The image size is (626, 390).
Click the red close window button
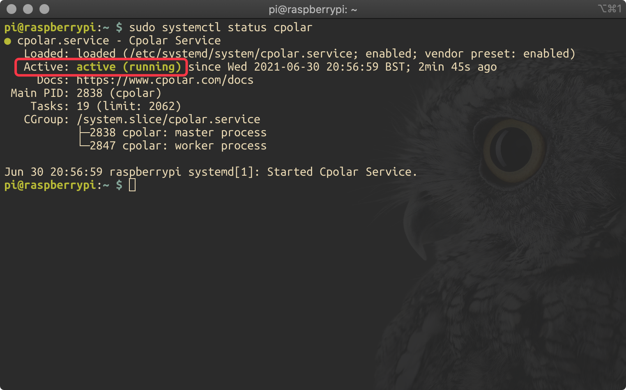point(12,9)
